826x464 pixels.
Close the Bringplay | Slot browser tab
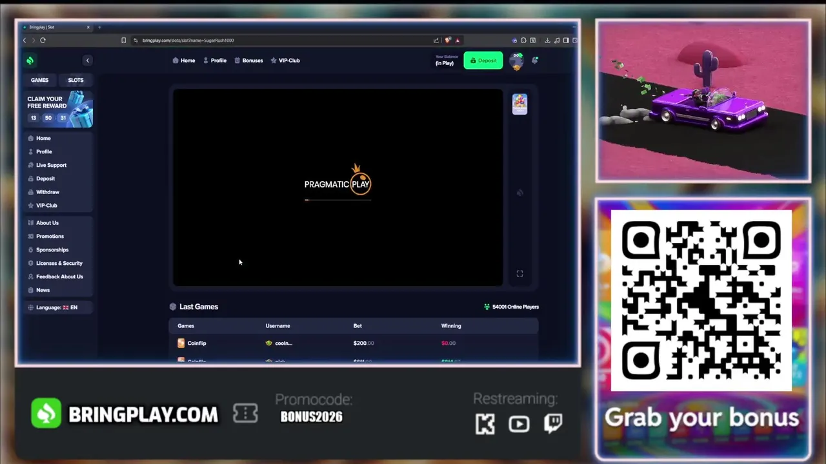click(88, 27)
